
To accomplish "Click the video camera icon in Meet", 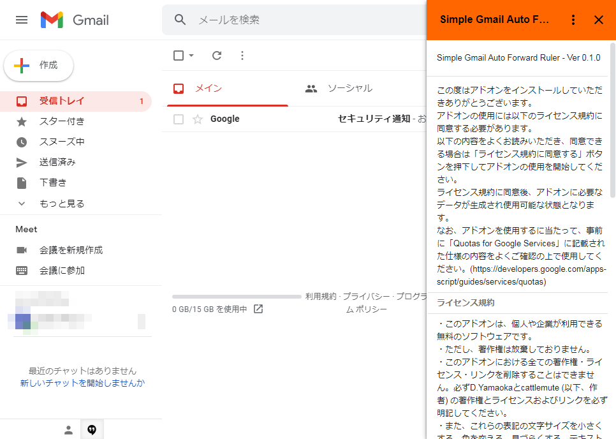I will pos(22,250).
